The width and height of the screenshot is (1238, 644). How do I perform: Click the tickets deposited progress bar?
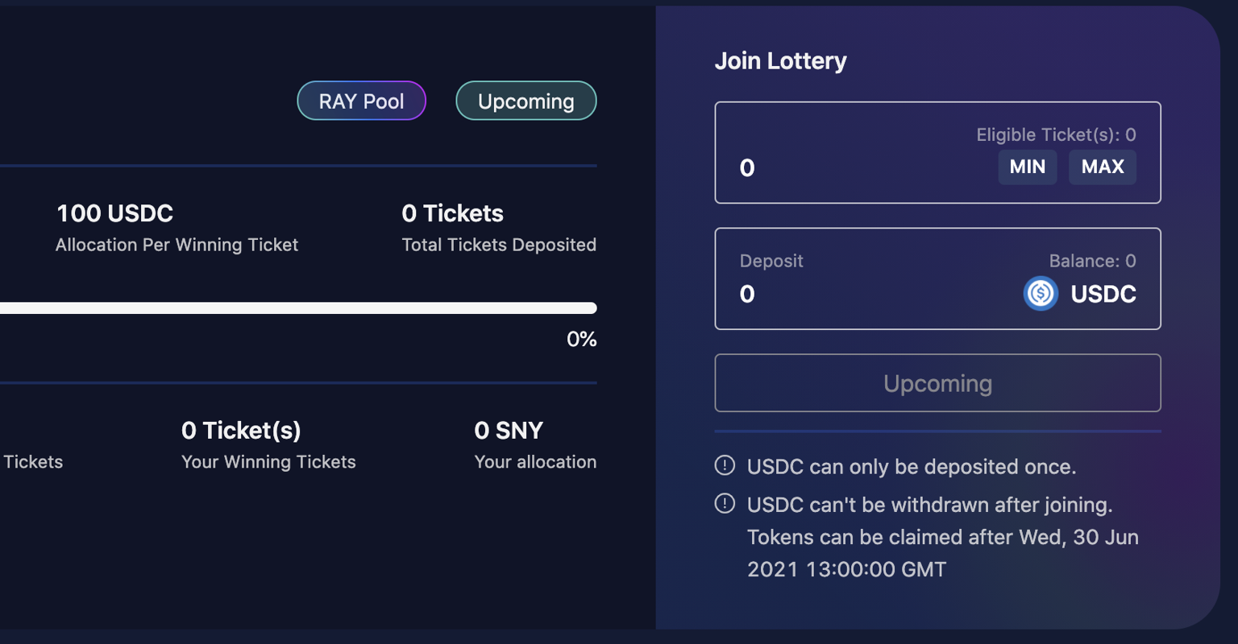tap(298, 308)
